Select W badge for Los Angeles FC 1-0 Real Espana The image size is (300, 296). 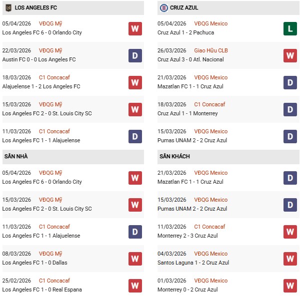pos(135,286)
